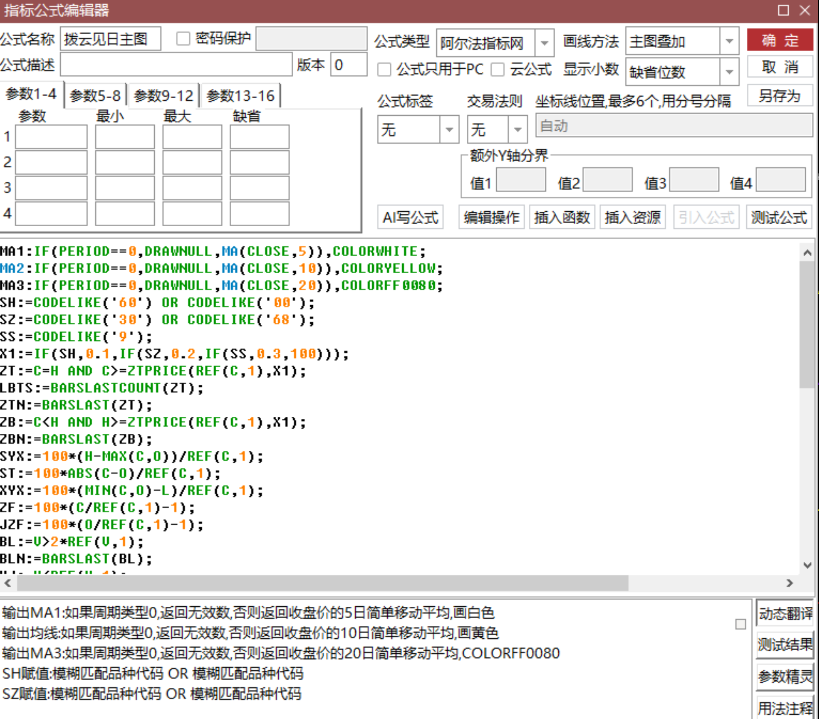Click the horizontal scrollbar thumb
819x719 pixels.
[323, 583]
